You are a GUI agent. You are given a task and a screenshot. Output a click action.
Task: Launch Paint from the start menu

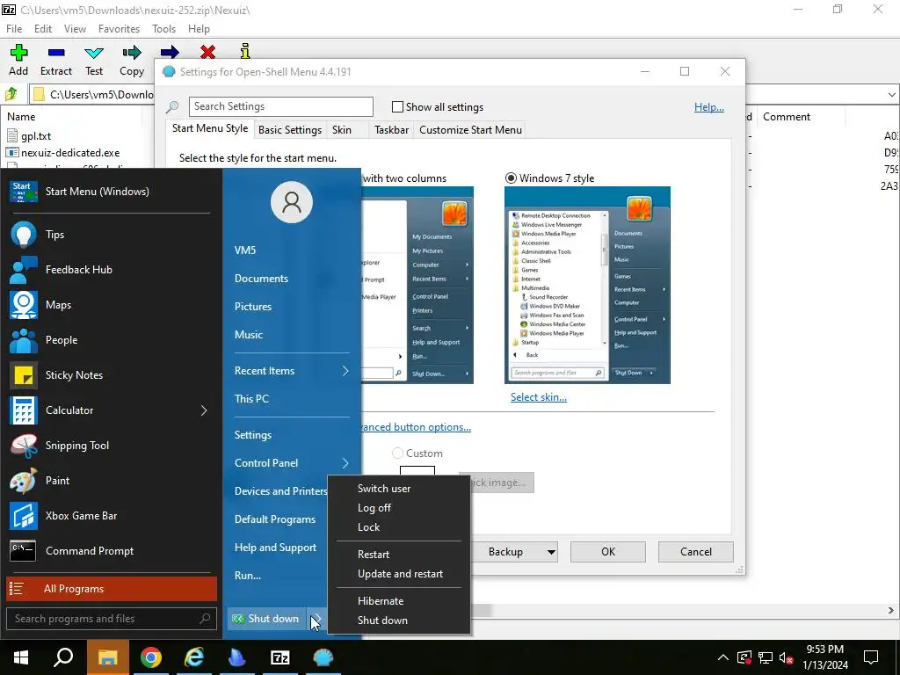click(112, 481)
